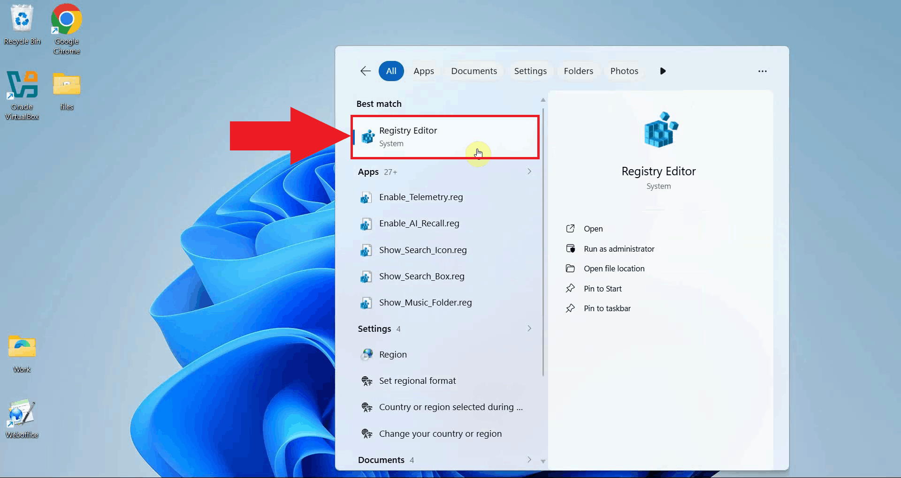Switch to the Documents search filter
The image size is (901, 478).
click(x=473, y=71)
